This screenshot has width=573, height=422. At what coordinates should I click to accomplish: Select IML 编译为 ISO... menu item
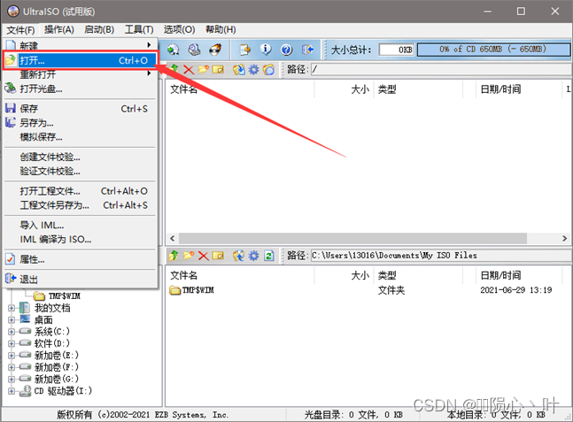point(81,240)
